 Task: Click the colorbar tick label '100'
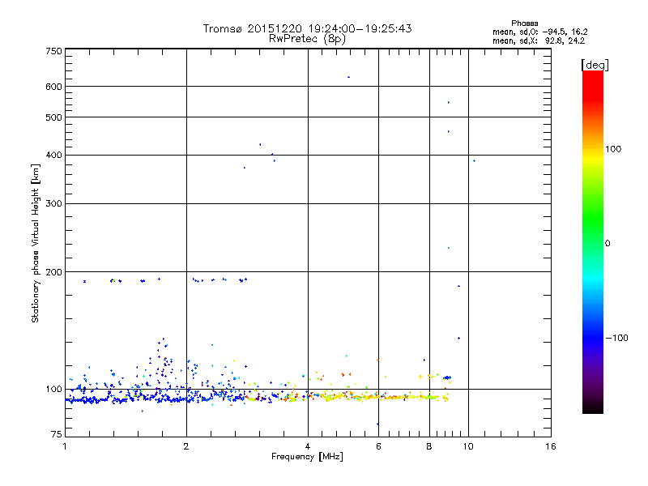click(x=613, y=149)
